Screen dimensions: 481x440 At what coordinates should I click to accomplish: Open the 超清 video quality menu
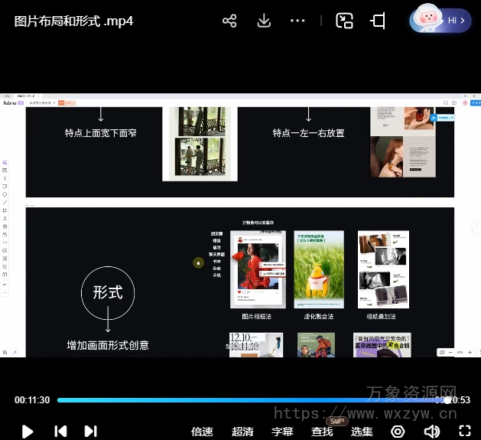point(242,432)
